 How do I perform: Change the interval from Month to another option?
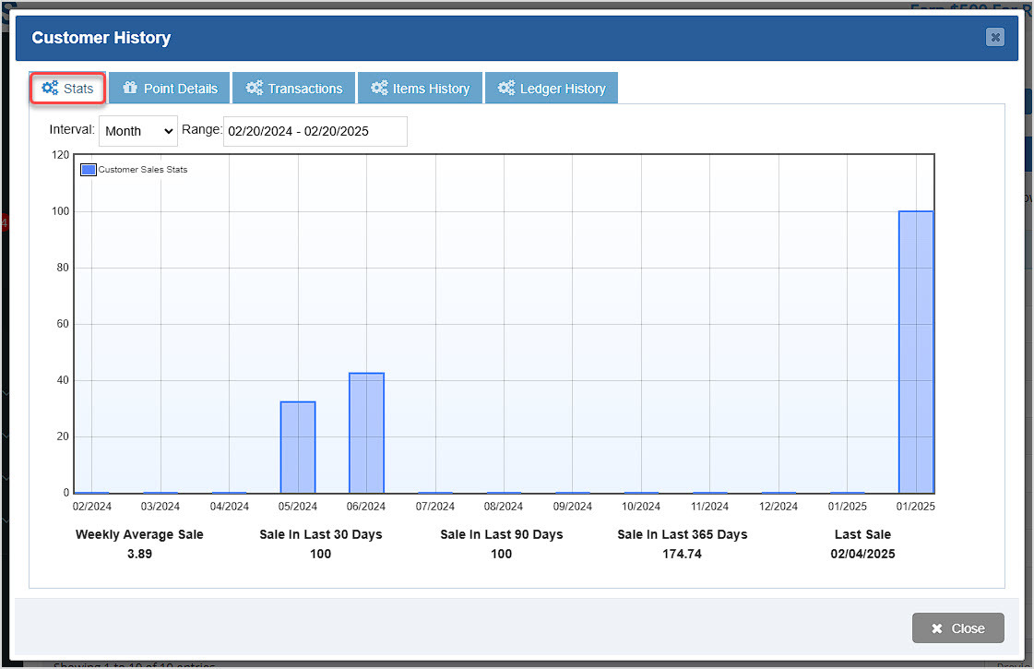point(137,131)
